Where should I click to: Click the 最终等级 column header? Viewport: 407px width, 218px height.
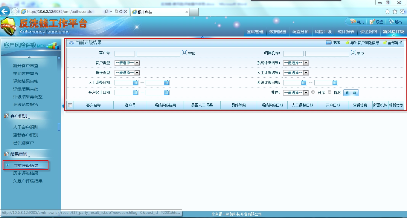(239, 105)
